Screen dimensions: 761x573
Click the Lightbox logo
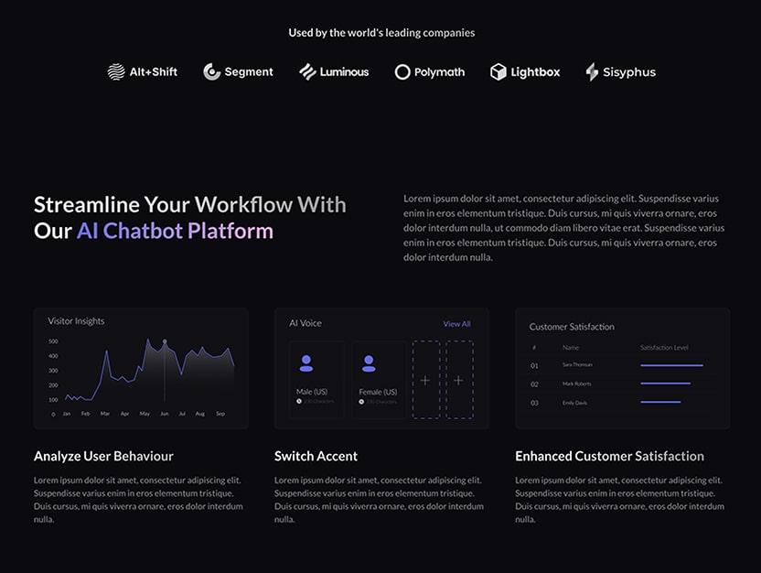[x=525, y=71]
